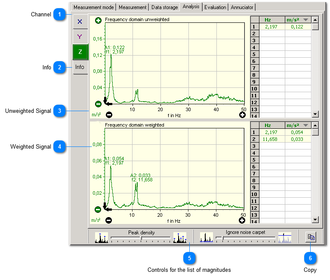Screen dimensions: 330x280
Task: Open the Measurement mode tab
Action: (93, 7)
